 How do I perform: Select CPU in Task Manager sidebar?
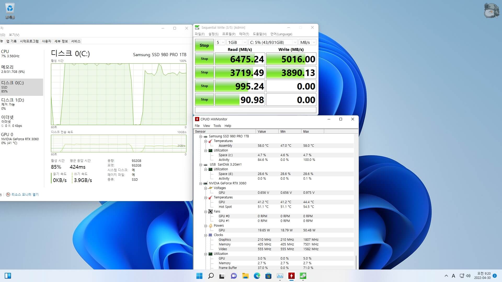coord(21,54)
